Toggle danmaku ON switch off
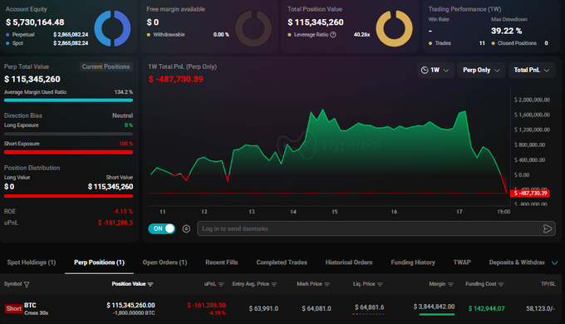Screen dimensions: 565x324 tap(162, 228)
